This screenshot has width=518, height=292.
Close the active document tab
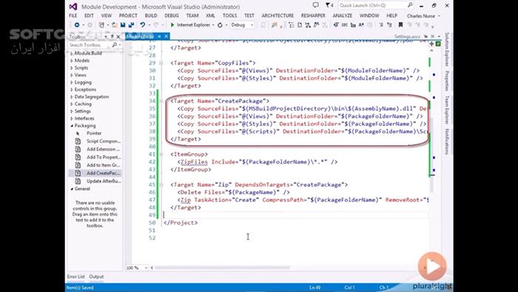tap(166, 36)
